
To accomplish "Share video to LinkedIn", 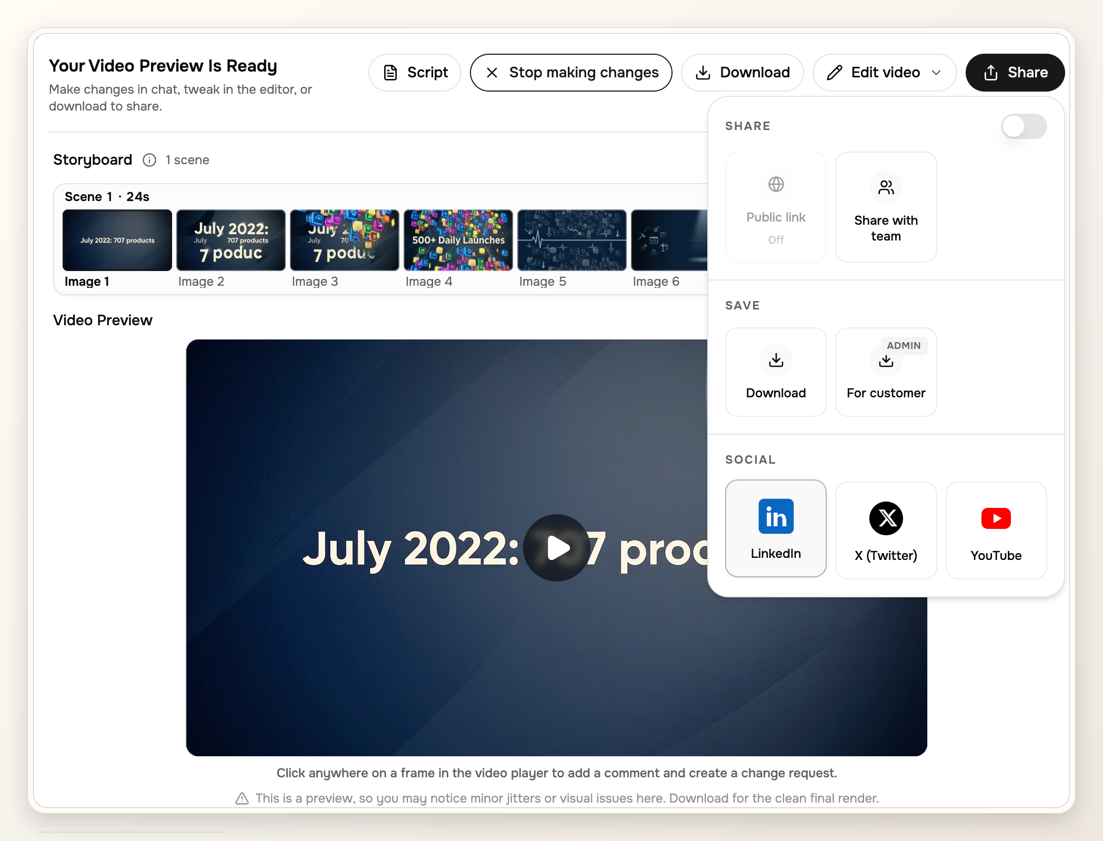I will tap(776, 528).
